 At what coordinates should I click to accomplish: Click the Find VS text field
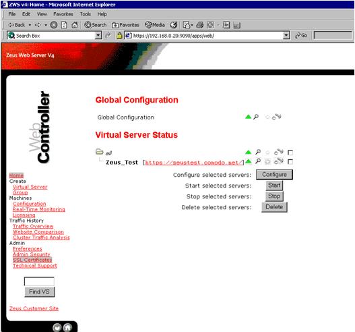[39, 281]
